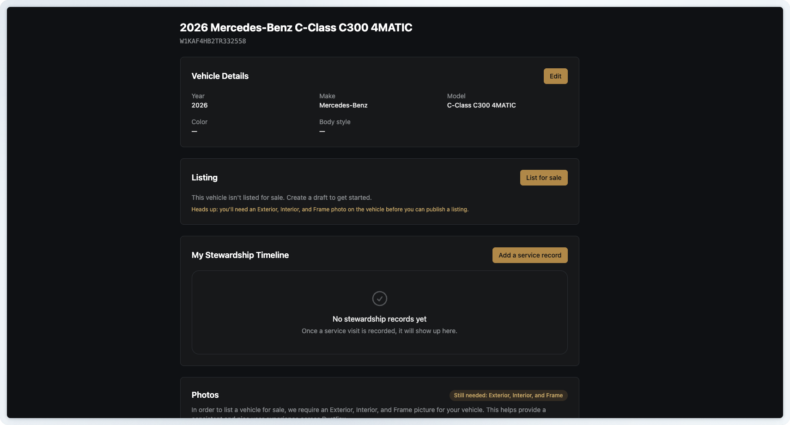Click 'This vehicle isn't listed for sale' text

pyautogui.click(x=282, y=198)
